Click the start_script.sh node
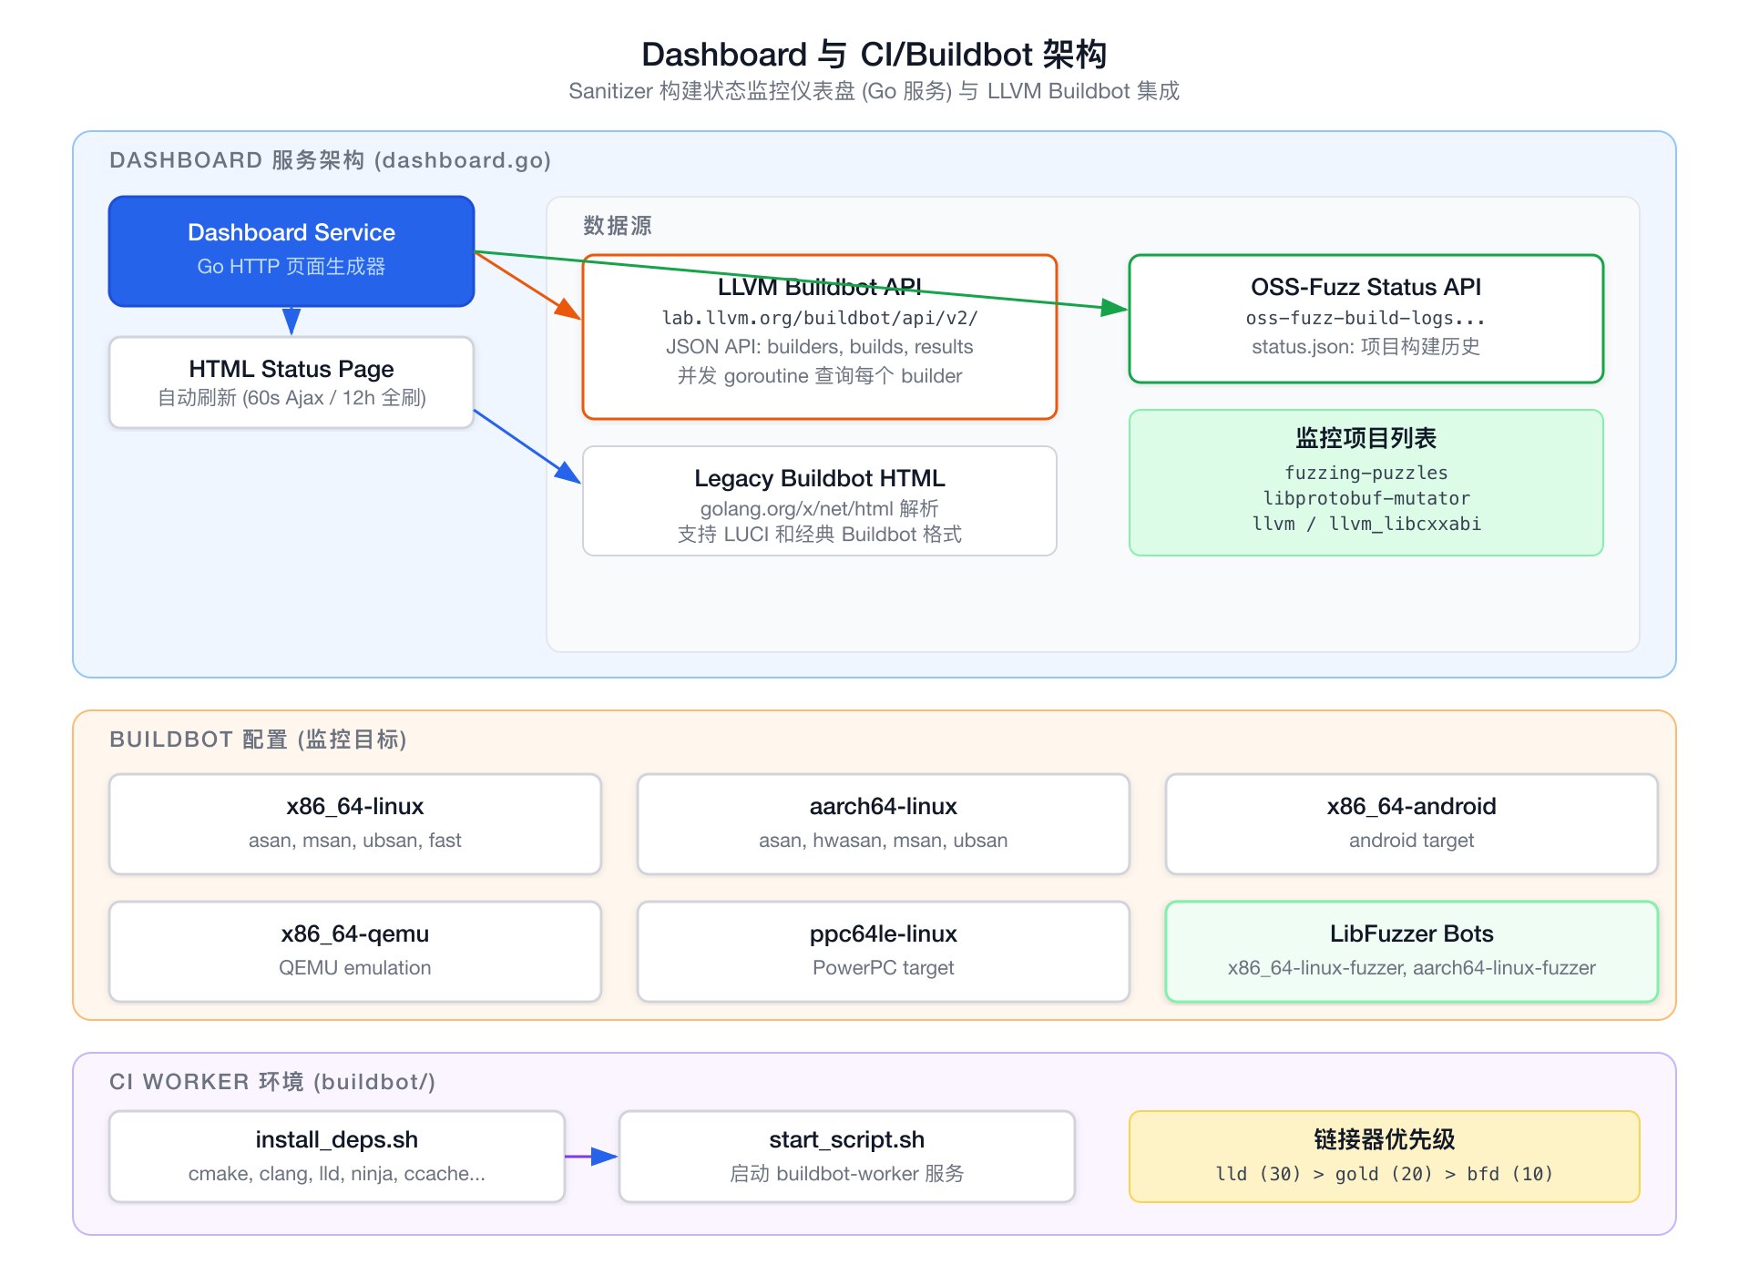 846,1155
